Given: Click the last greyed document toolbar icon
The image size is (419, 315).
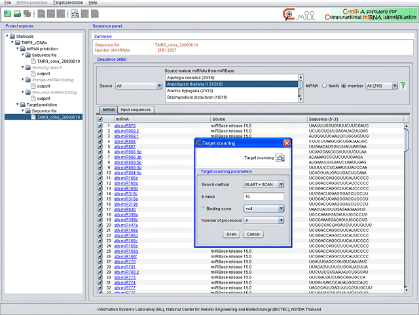Looking at the screenshot, I should pos(94,14).
